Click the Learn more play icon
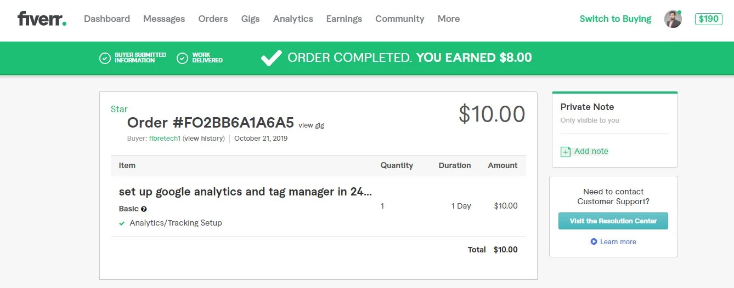Viewport: 734px width, 288px height. click(x=594, y=241)
